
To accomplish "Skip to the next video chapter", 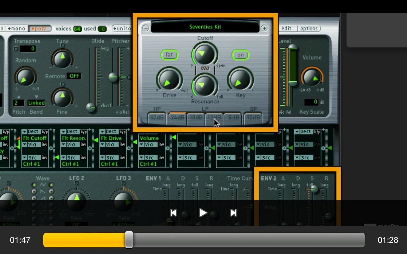I will [233, 213].
